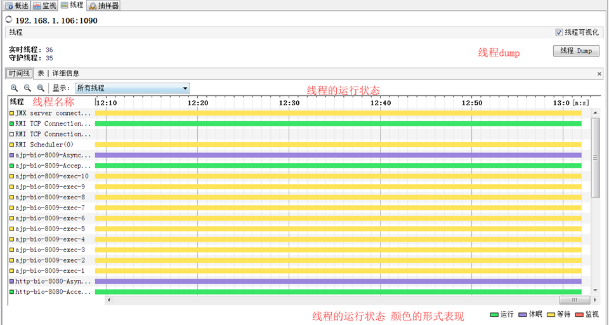Click the 线程 column header of thread list
Image resolution: width=609 pixels, height=325 pixels.
(x=16, y=102)
